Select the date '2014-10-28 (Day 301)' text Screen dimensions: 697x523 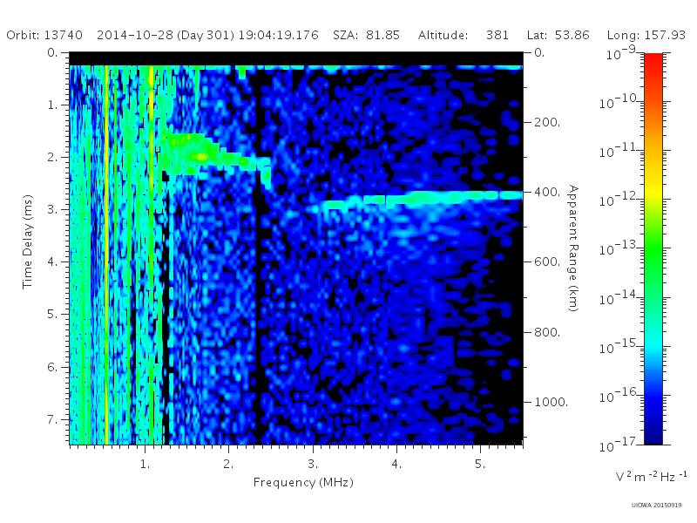(x=166, y=35)
